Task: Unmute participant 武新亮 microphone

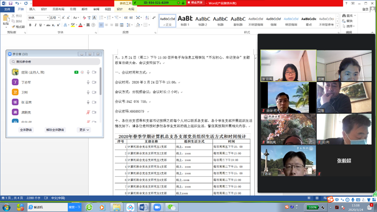Action: (x=88, y=112)
